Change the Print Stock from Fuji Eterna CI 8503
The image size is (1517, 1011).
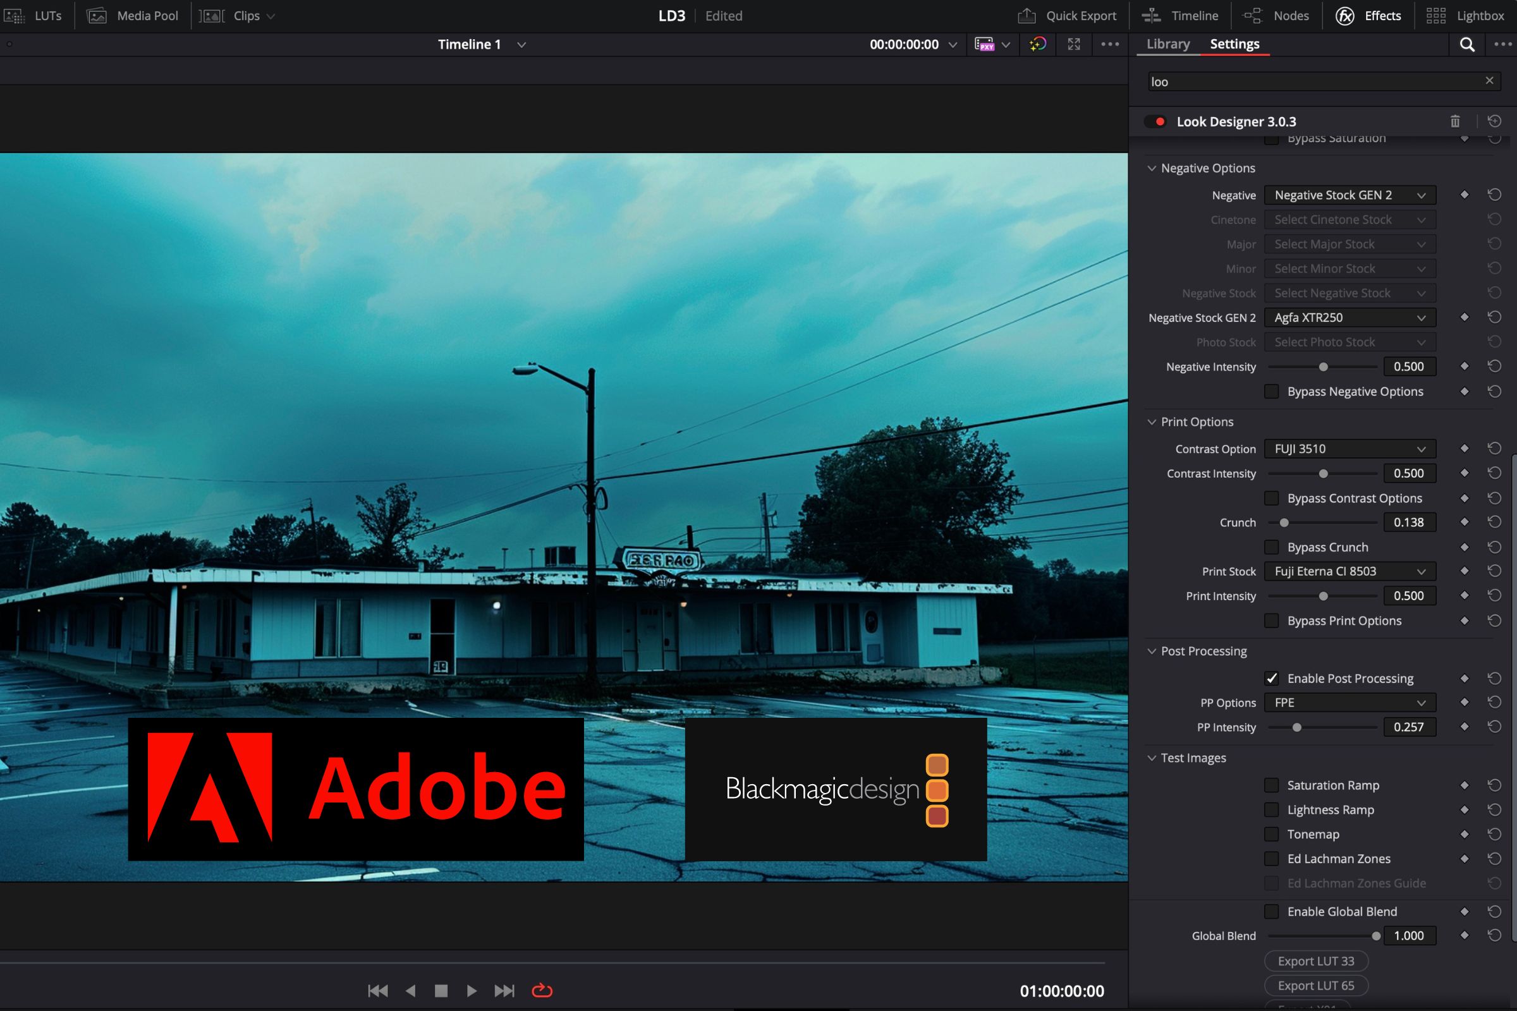(x=1349, y=571)
